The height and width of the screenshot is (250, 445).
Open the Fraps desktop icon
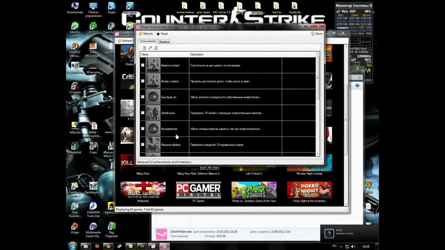[x=93, y=148]
